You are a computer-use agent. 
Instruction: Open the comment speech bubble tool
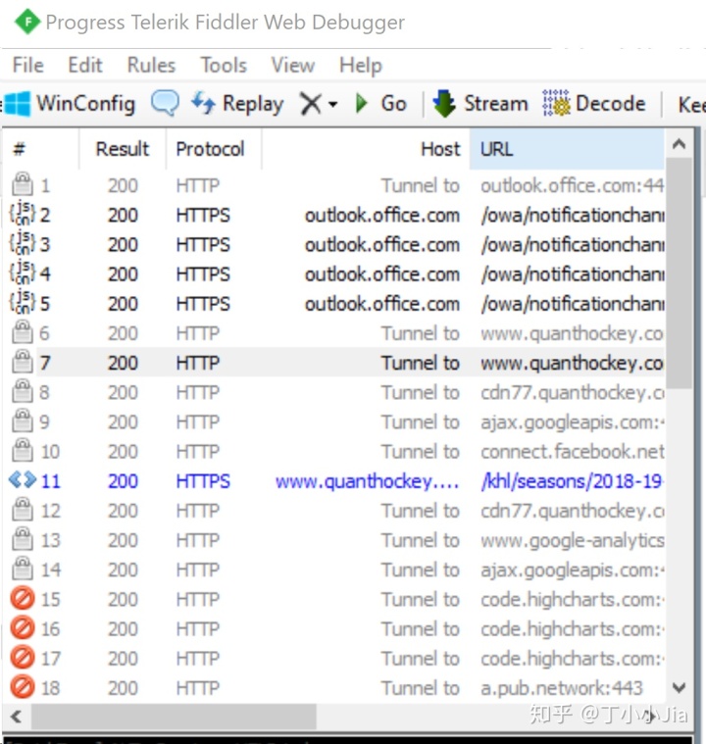coord(166,103)
